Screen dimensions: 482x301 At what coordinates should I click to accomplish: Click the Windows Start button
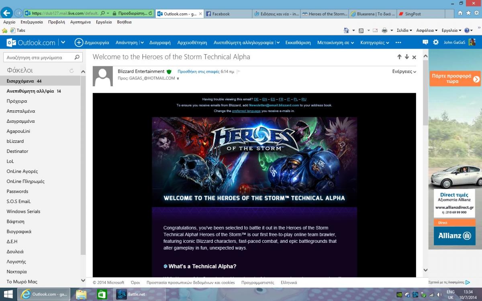(x=8, y=294)
